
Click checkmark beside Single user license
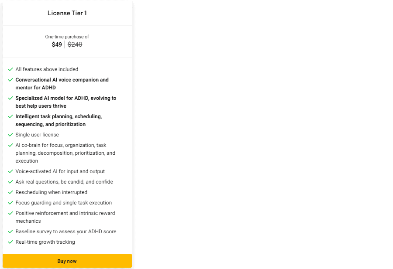click(x=10, y=135)
